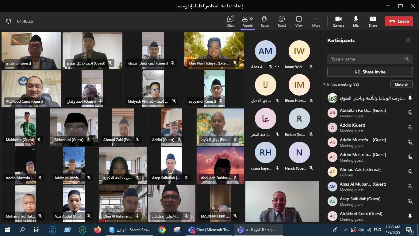This screenshot has height=236, width=419.
Task: Open the More options menu
Action: [x=316, y=21]
